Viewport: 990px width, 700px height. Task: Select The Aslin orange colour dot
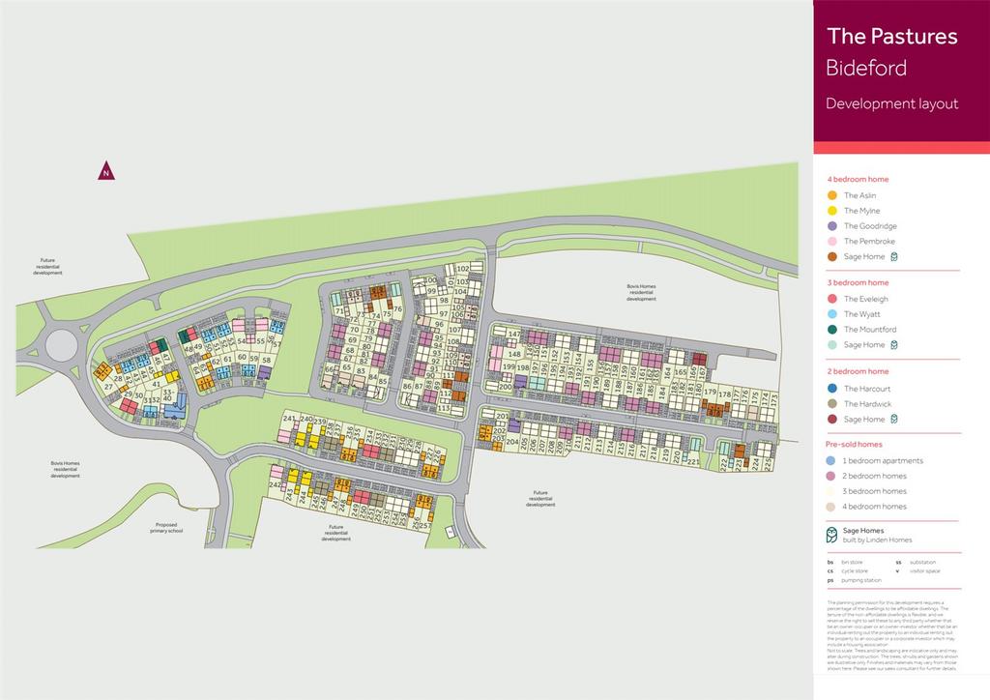tap(832, 195)
